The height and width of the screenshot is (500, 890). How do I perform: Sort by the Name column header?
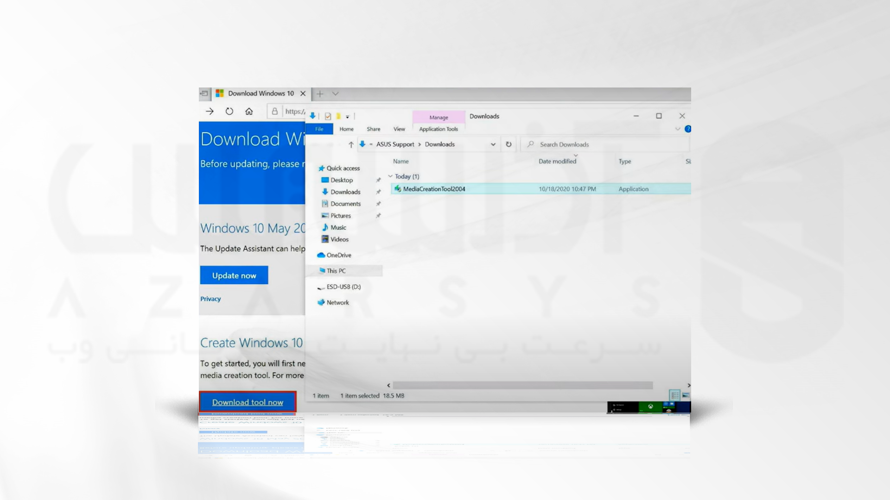401,162
